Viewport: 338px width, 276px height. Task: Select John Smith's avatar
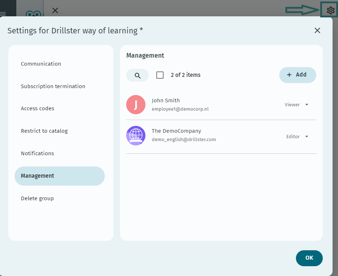point(136,104)
